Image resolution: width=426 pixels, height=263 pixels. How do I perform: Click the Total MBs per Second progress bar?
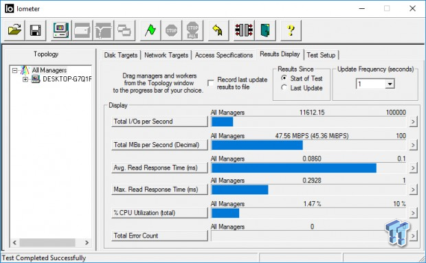(x=309, y=145)
